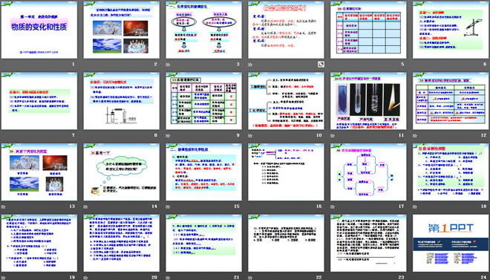Select slide 17 with the blue flow diagram
The image size is (490, 280).
coord(368,172)
